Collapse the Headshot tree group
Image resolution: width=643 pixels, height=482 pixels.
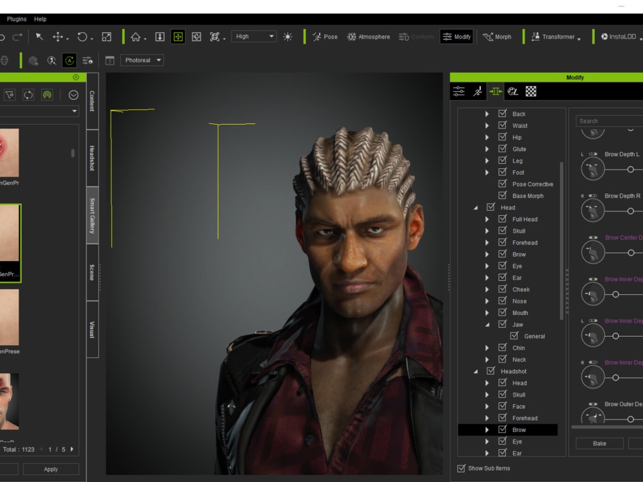point(476,371)
